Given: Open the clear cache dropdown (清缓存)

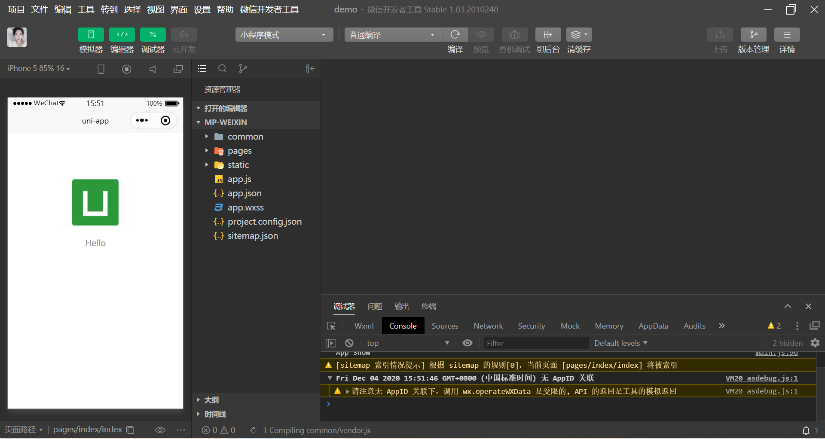Looking at the screenshot, I should [x=579, y=35].
